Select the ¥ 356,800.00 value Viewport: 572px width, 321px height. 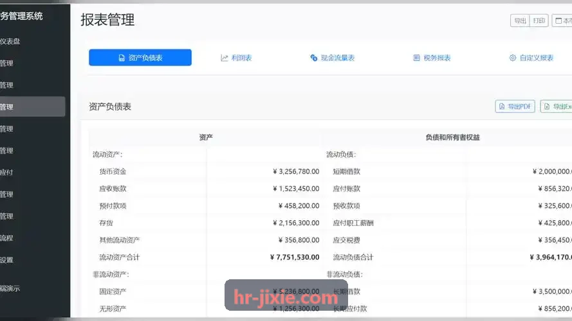coord(299,240)
